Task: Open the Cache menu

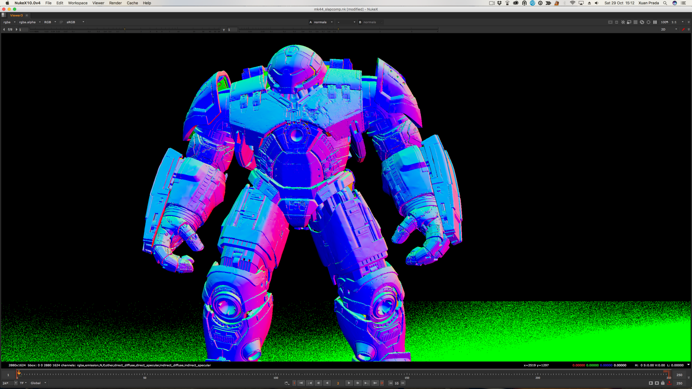Action: [132, 3]
